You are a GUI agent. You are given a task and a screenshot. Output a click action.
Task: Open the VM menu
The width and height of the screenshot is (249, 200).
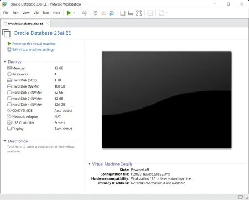click(36, 13)
